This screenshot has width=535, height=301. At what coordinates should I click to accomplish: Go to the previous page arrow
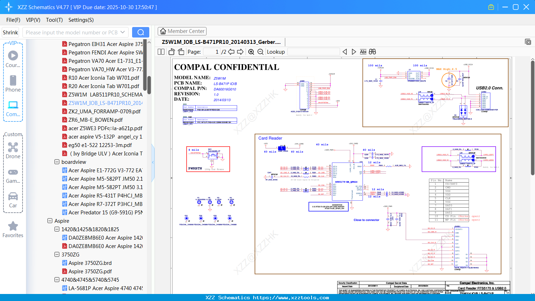[x=231, y=52]
